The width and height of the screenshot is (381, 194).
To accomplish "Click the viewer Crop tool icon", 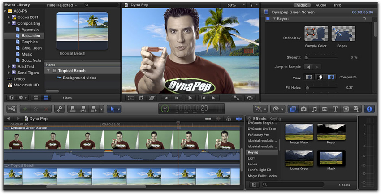I will tap(141, 98).
